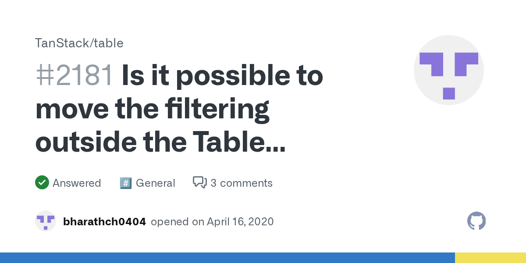Click the Answered status label

click(x=77, y=183)
